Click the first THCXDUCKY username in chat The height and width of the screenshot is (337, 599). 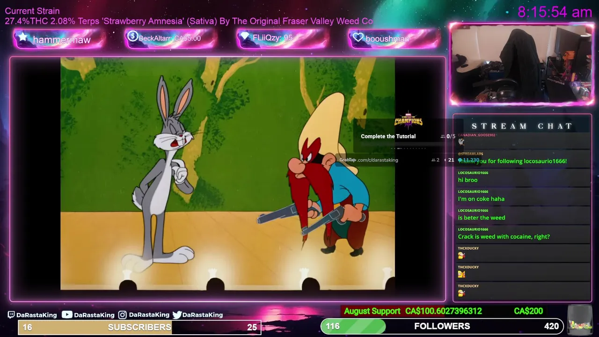pos(468,248)
